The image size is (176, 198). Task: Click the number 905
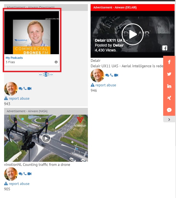coord(7,189)
